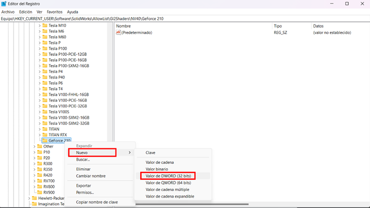Click the Hewlett-Packard folder icon
This screenshot has height=208, width=370.
click(34, 198)
